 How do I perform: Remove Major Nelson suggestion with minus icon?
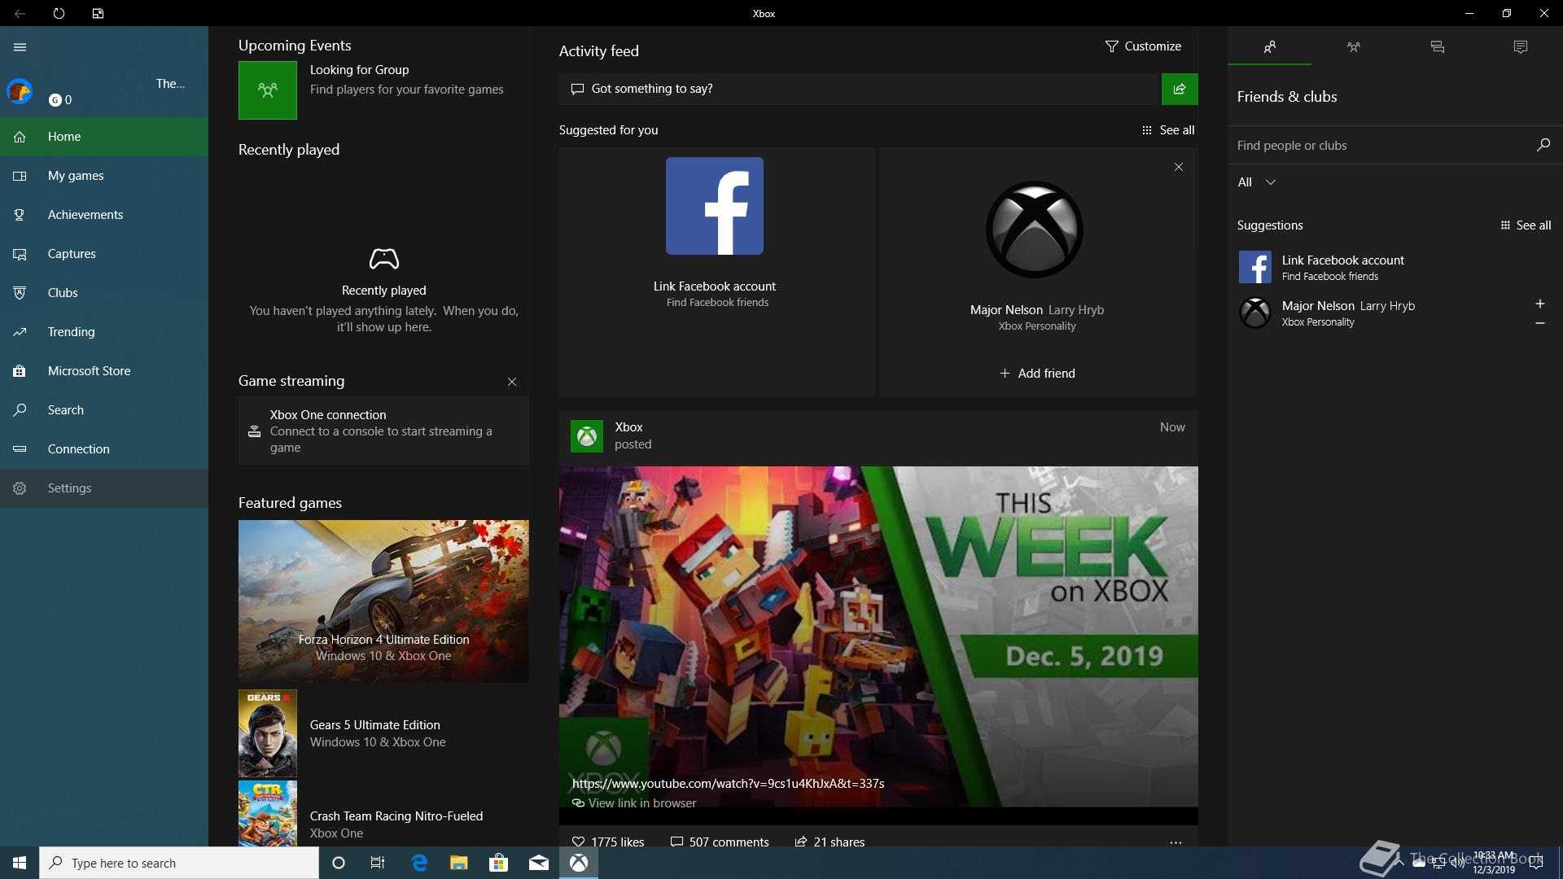click(1539, 323)
